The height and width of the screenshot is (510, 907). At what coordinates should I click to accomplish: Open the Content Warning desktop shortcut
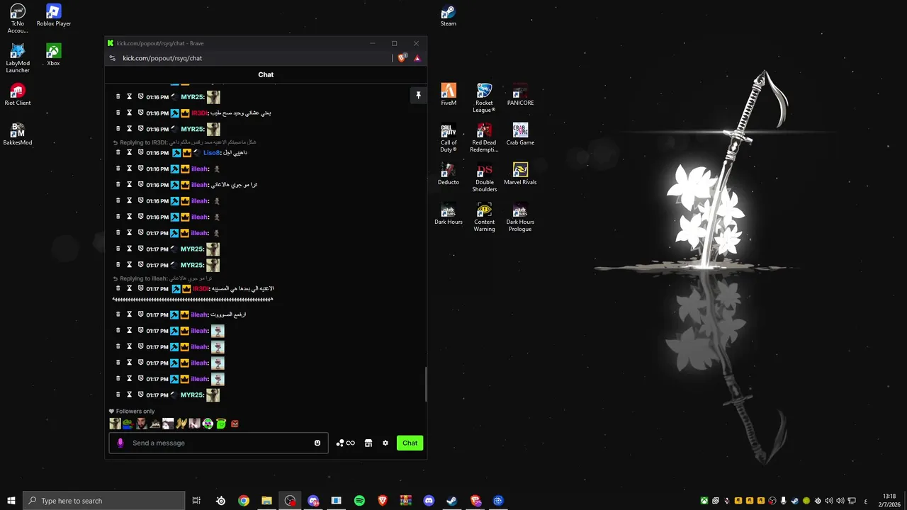point(484,217)
